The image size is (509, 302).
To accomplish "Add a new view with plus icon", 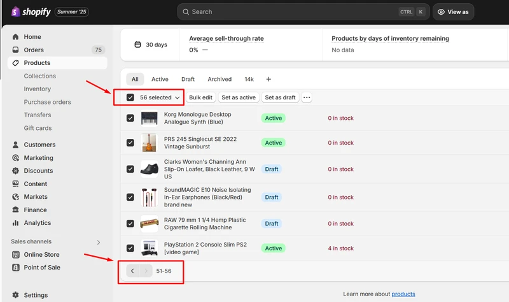I will click(268, 79).
